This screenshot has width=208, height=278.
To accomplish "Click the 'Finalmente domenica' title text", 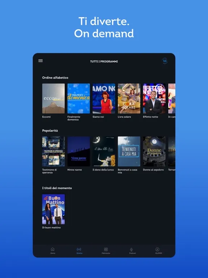I will click(x=74, y=118).
